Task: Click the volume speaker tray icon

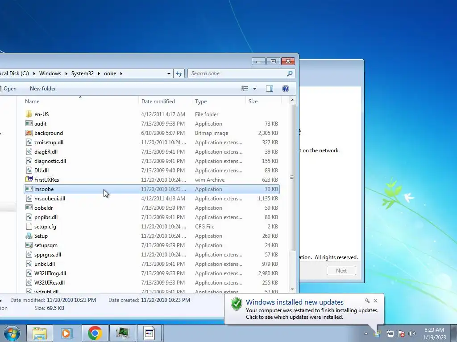Action: pos(411,333)
